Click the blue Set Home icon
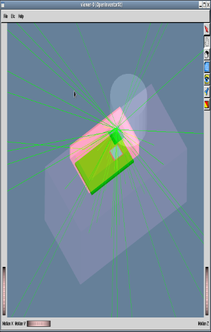The width and height of the screenshot is (211, 332). [207, 67]
